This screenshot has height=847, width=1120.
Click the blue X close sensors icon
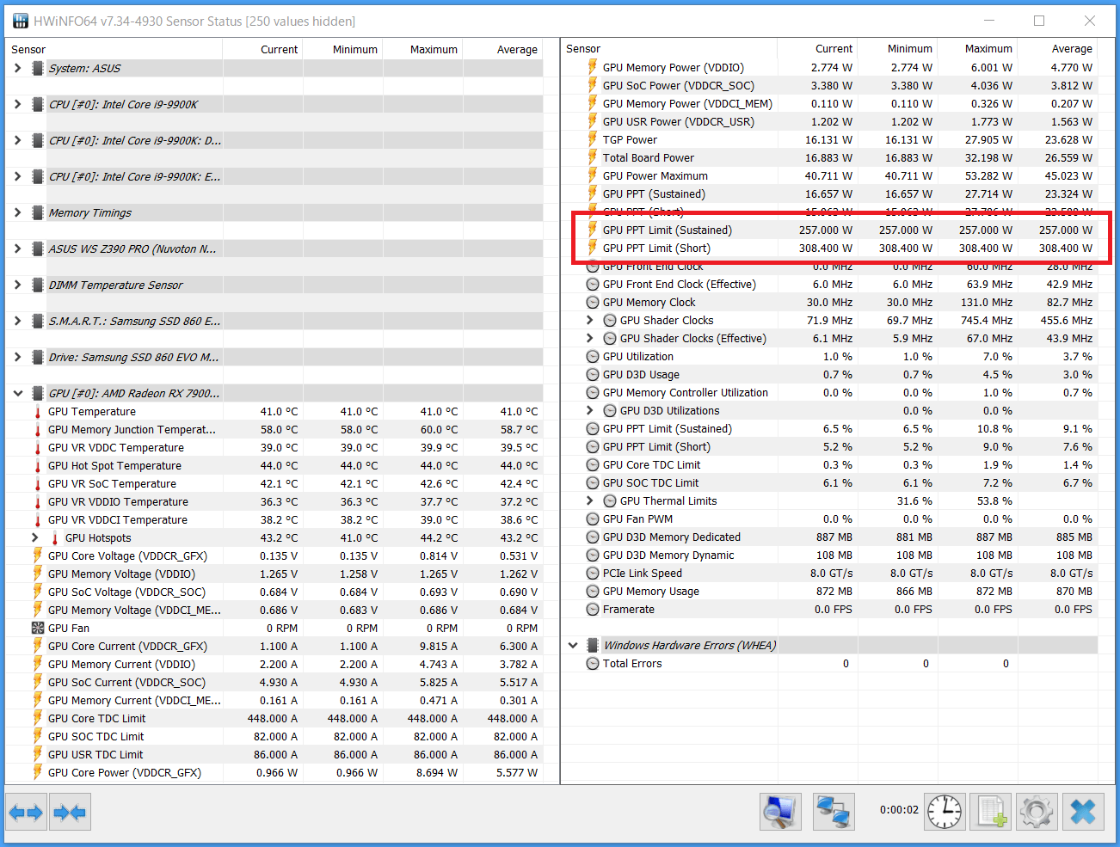coord(1083,812)
